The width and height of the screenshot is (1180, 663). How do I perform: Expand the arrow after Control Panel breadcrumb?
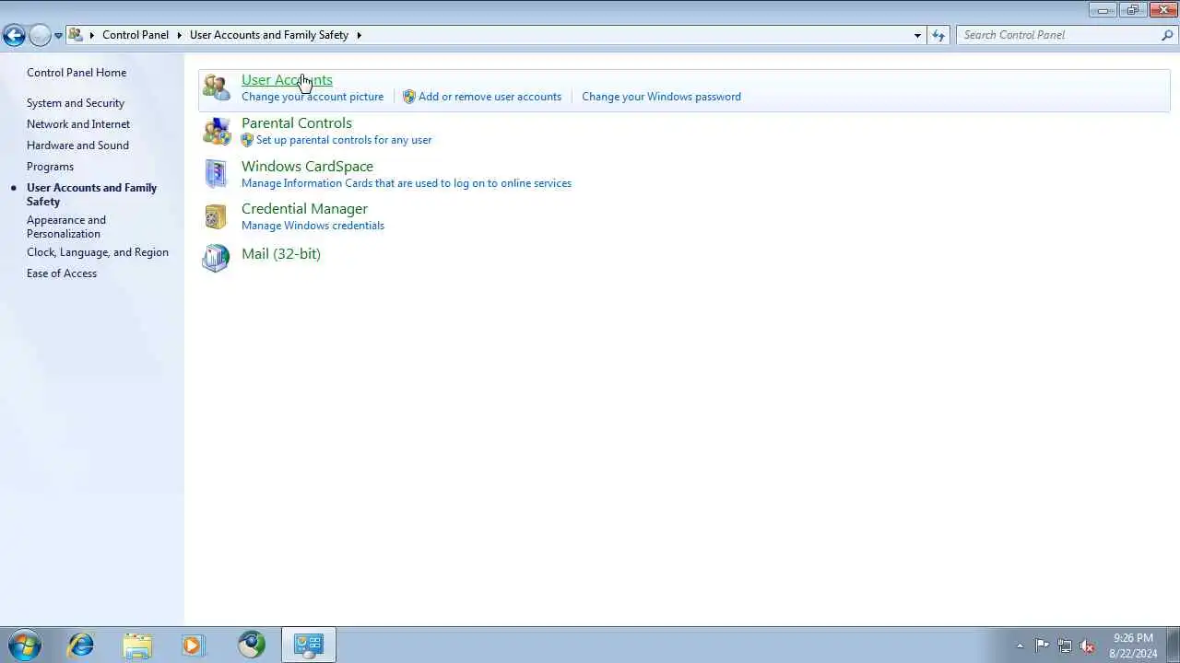tap(180, 35)
